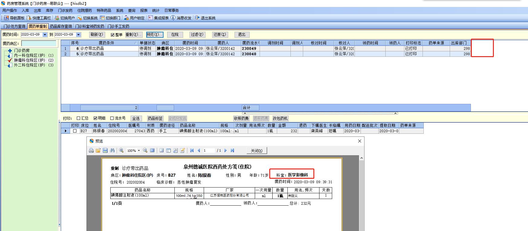
Task: Check the print box for bed B27 row
Action: tap(75, 131)
